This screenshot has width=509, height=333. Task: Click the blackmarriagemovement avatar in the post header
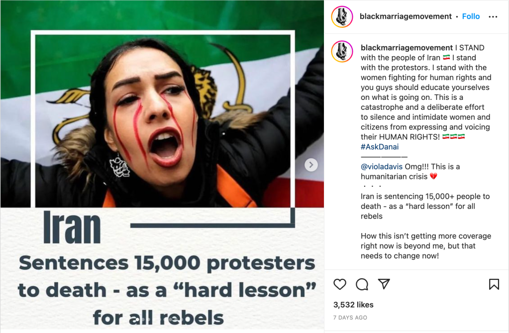(x=342, y=17)
